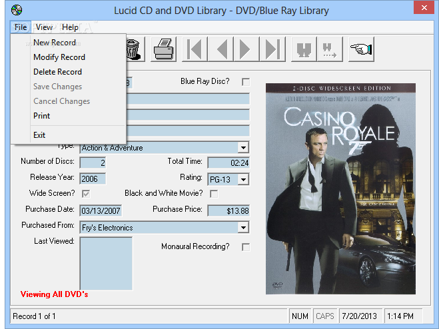This screenshot has width=439, height=329.
Task: Click the CD application icon in title bar
Action: coord(17,11)
